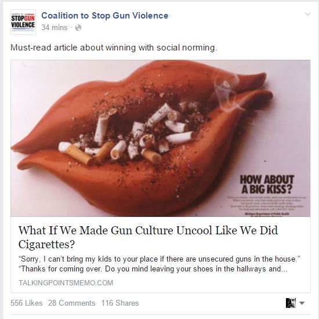View the 116 Shares
319x319 pixels.
click(120, 303)
